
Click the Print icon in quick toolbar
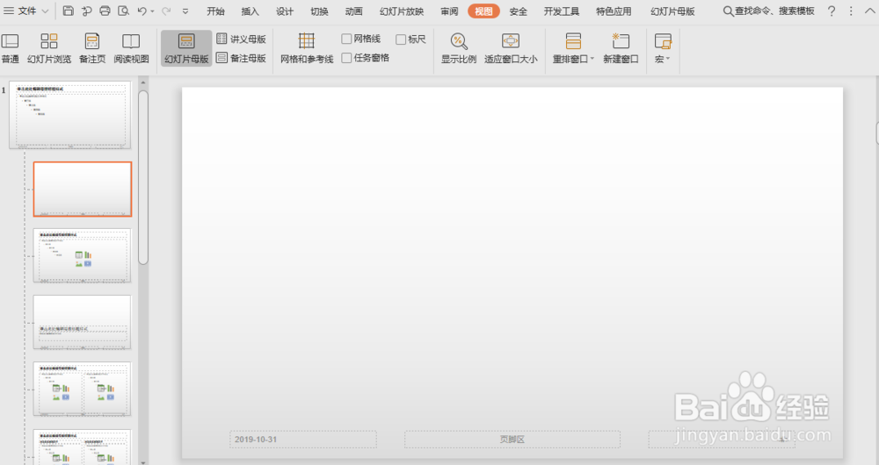105,11
